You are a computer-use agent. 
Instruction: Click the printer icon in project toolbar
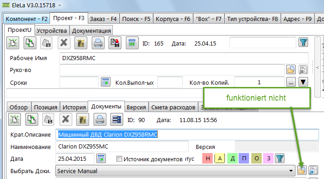[98, 43]
